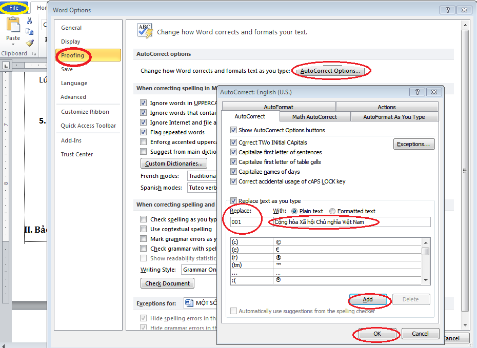477x348 pixels.
Task: Click the Paste clipboard icon
Action: click(x=13, y=25)
